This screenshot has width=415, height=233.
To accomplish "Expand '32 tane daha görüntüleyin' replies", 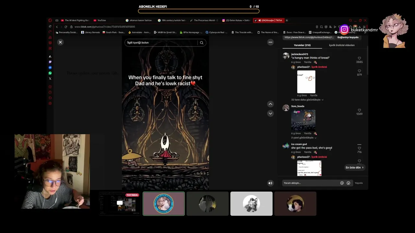I will tap(307, 100).
